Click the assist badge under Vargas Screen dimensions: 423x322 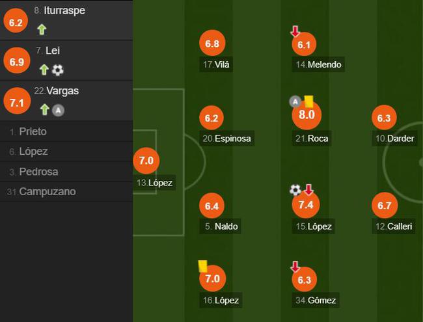[58, 110]
